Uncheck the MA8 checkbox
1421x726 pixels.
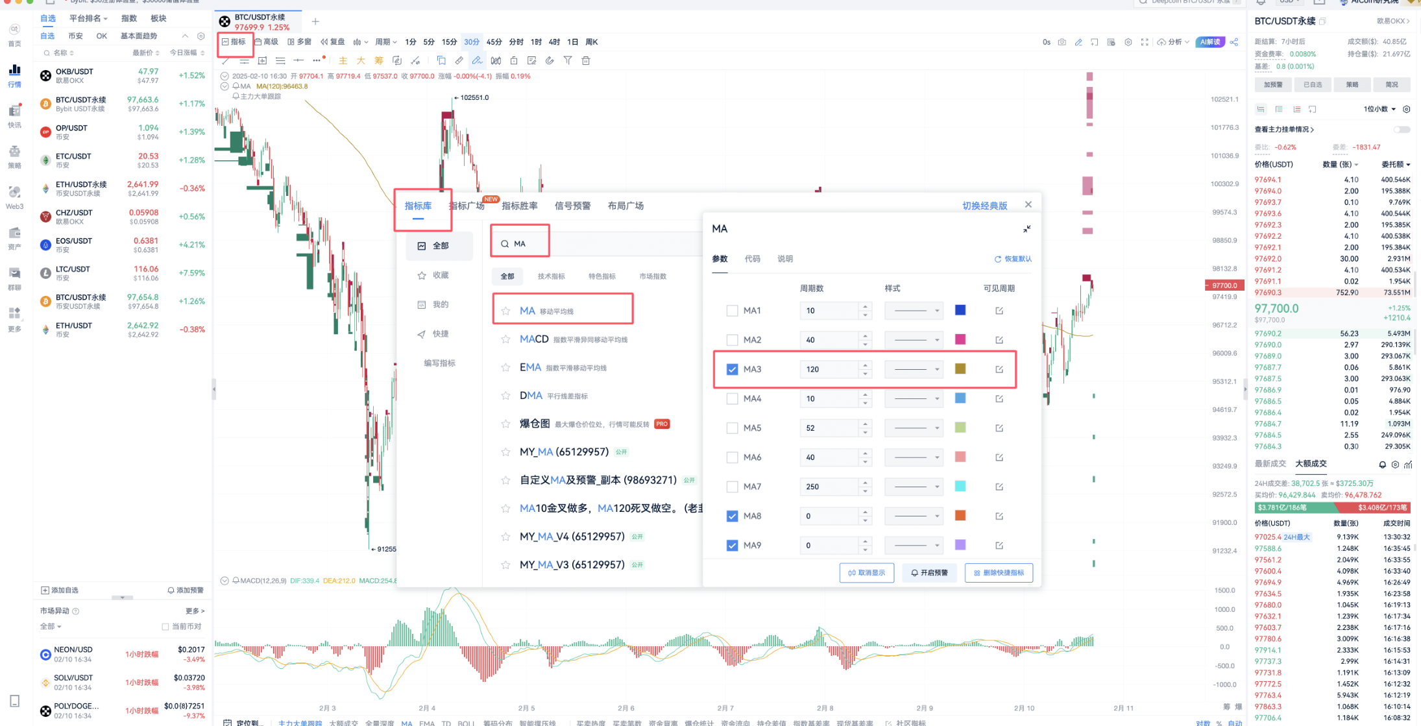[x=732, y=516]
